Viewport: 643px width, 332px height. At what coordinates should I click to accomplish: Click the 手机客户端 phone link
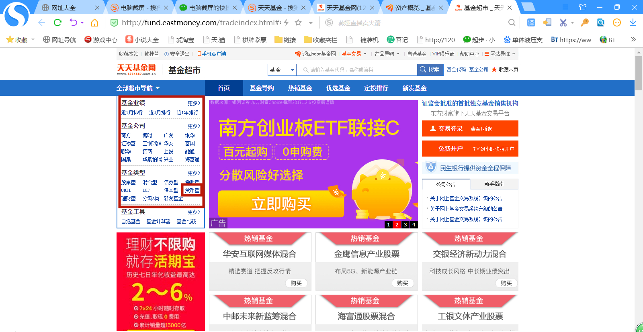[x=212, y=54]
